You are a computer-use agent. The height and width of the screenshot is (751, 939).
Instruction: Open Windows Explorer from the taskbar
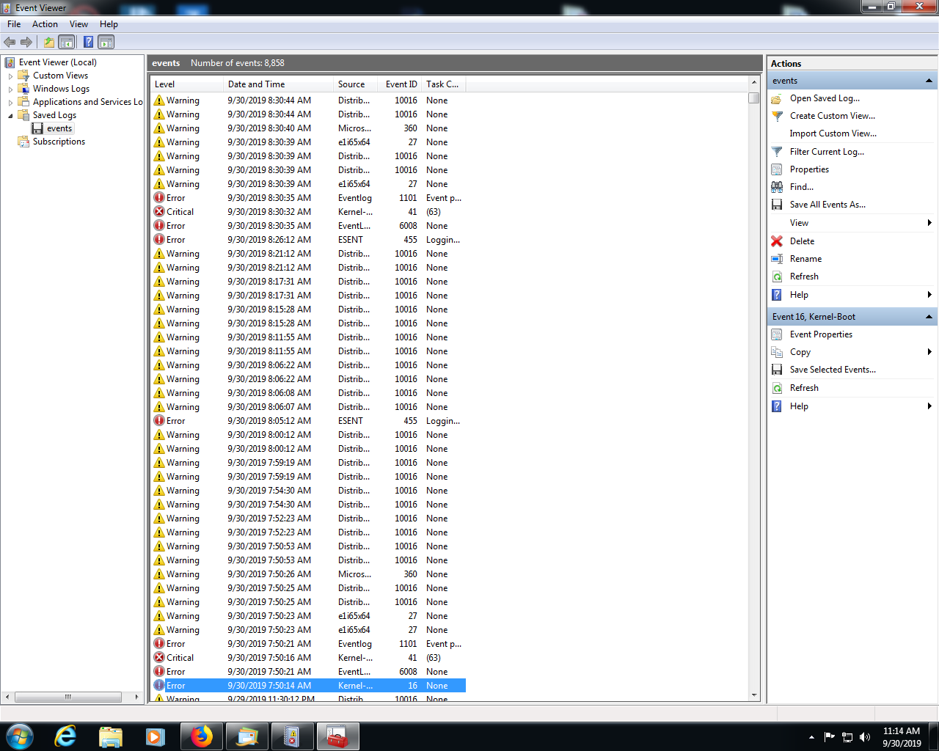(x=110, y=736)
